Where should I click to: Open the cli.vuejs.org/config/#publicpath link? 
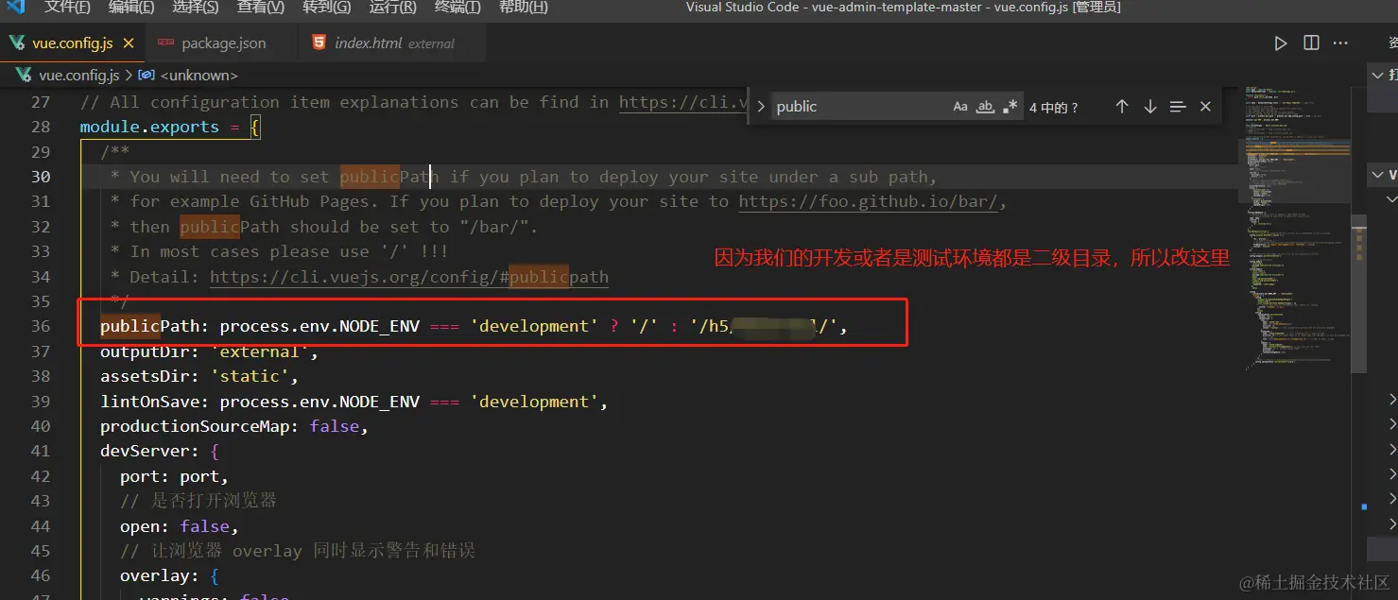coord(409,277)
